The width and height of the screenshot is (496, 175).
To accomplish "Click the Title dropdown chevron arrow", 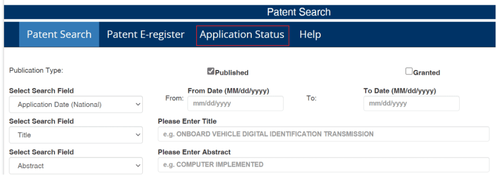I will coord(138,135).
